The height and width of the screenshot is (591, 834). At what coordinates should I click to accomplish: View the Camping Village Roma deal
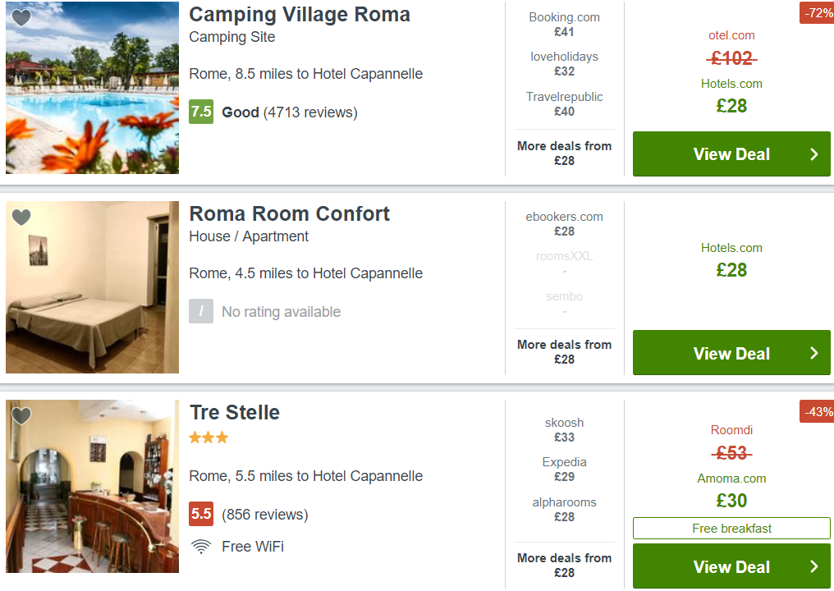point(731,154)
